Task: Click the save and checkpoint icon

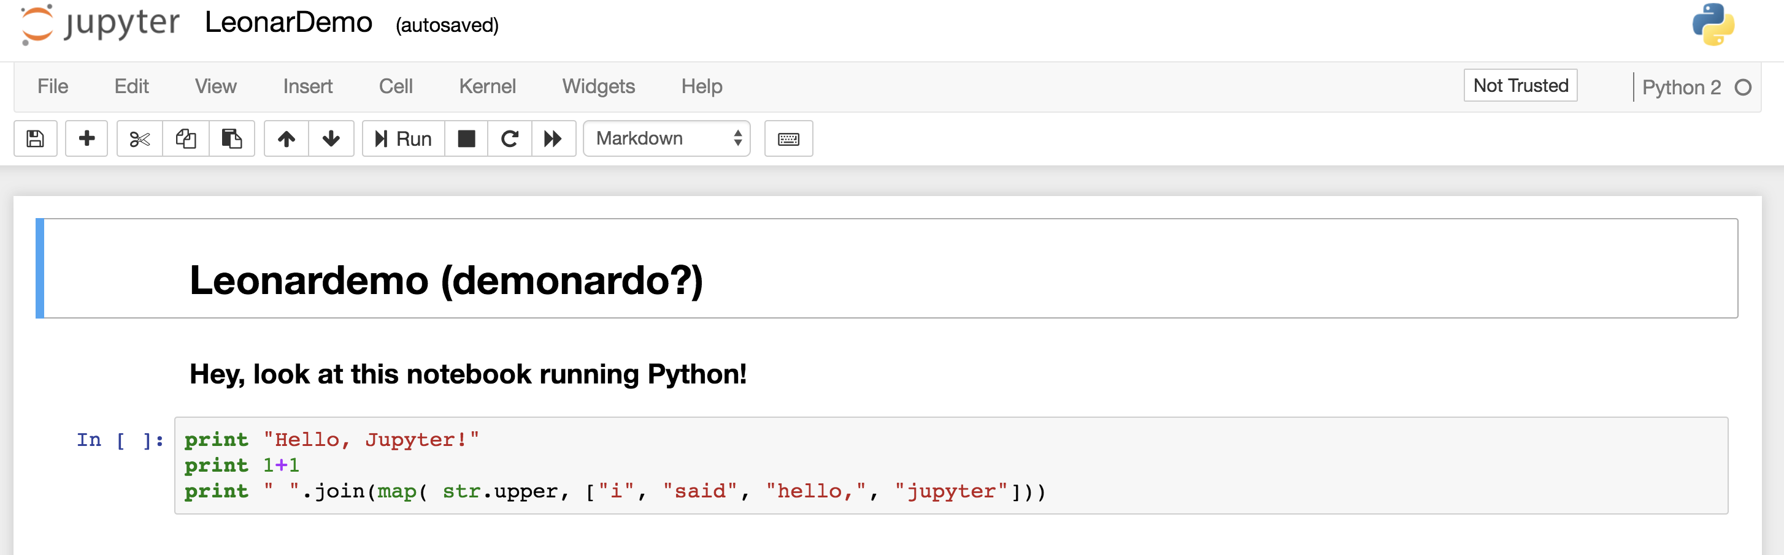Action: pos(36,139)
